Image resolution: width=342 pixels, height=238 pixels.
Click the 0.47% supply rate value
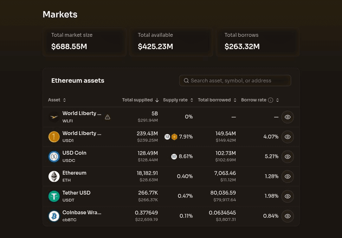[185, 196]
